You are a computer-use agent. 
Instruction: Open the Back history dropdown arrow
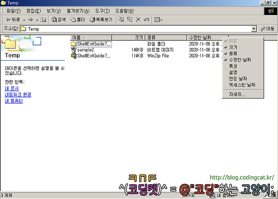coord(24,20)
